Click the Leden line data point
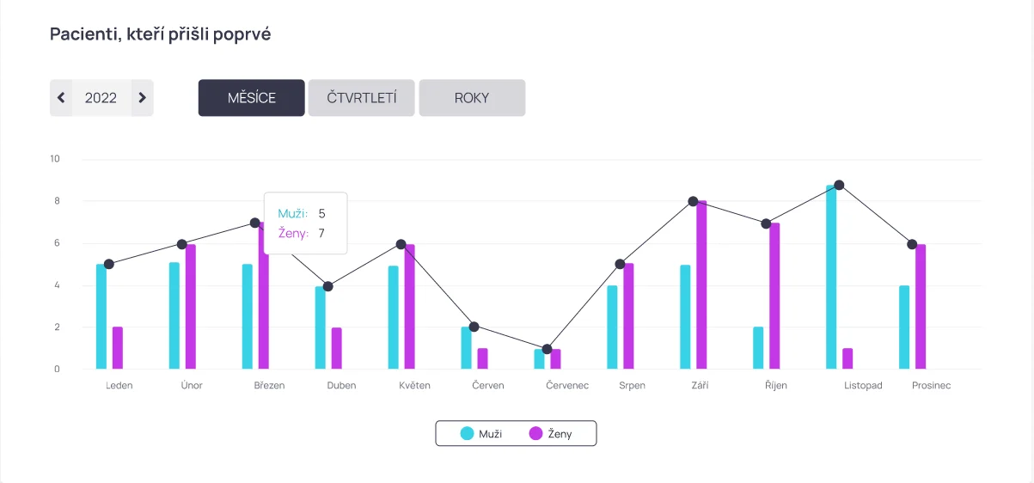 click(109, 264)
